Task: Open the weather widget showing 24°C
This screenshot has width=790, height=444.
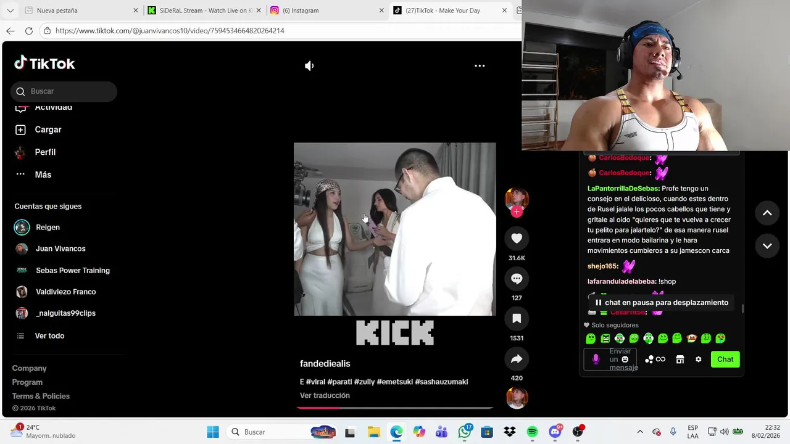Action: [43, 432]
